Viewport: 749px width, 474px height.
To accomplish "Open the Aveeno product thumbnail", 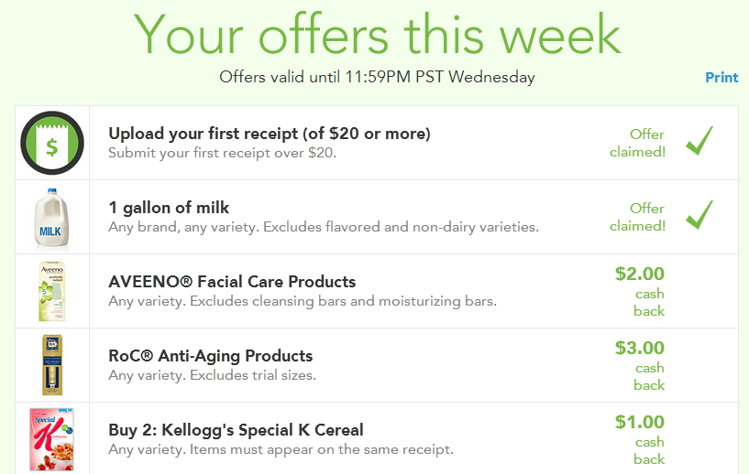I will [52, 291].
